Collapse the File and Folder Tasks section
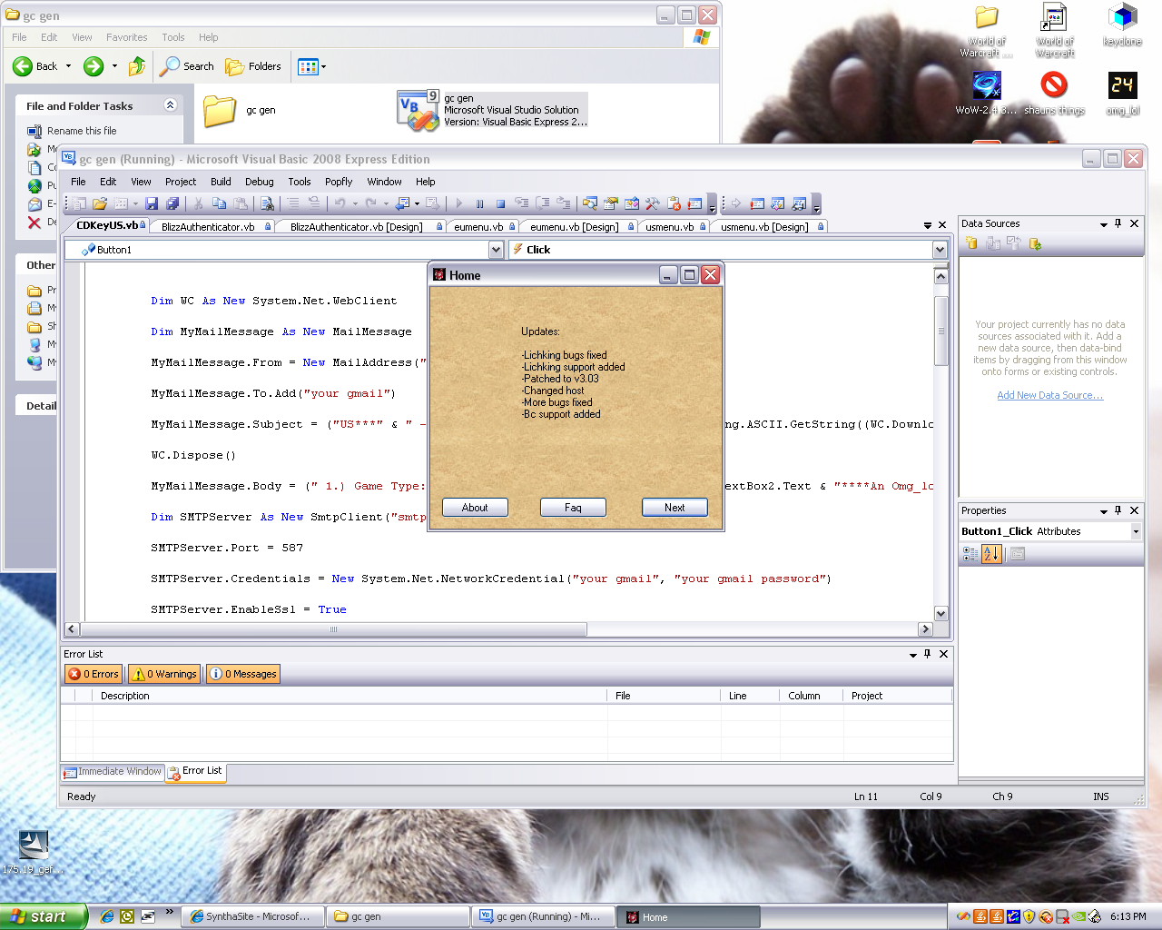Screen dimensions: 1162x930 (170, 105)
